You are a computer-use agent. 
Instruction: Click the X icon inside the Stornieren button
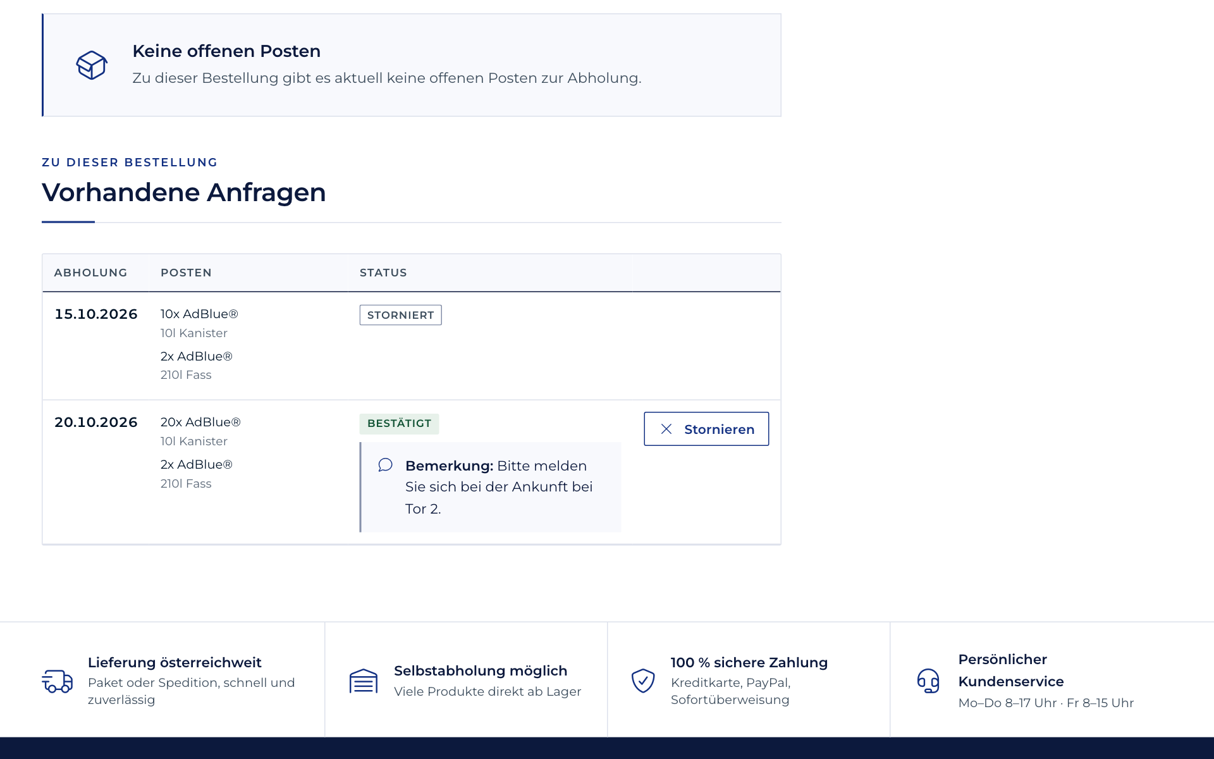point(666,429)
